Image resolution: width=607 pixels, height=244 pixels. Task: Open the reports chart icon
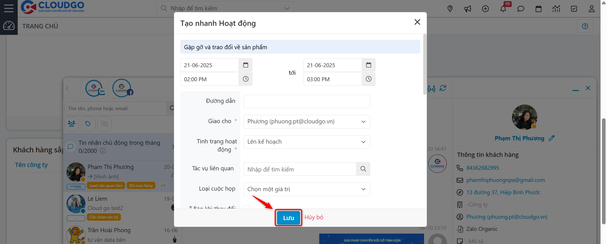click(556, 9)
